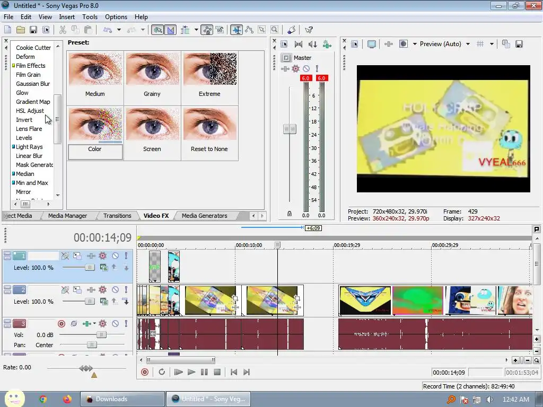This screenshot has height=407, width=543.
Task: Toggle Loop Playback in transport
Action: pos(162,372)
